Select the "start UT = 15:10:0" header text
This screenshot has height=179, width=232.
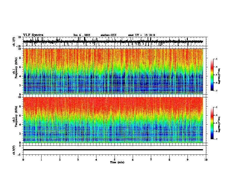point(141,35)
